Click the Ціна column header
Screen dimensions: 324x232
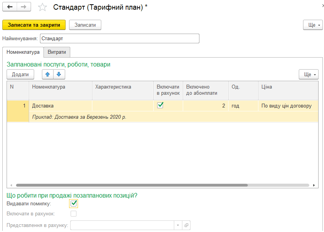tap(288, 90)
